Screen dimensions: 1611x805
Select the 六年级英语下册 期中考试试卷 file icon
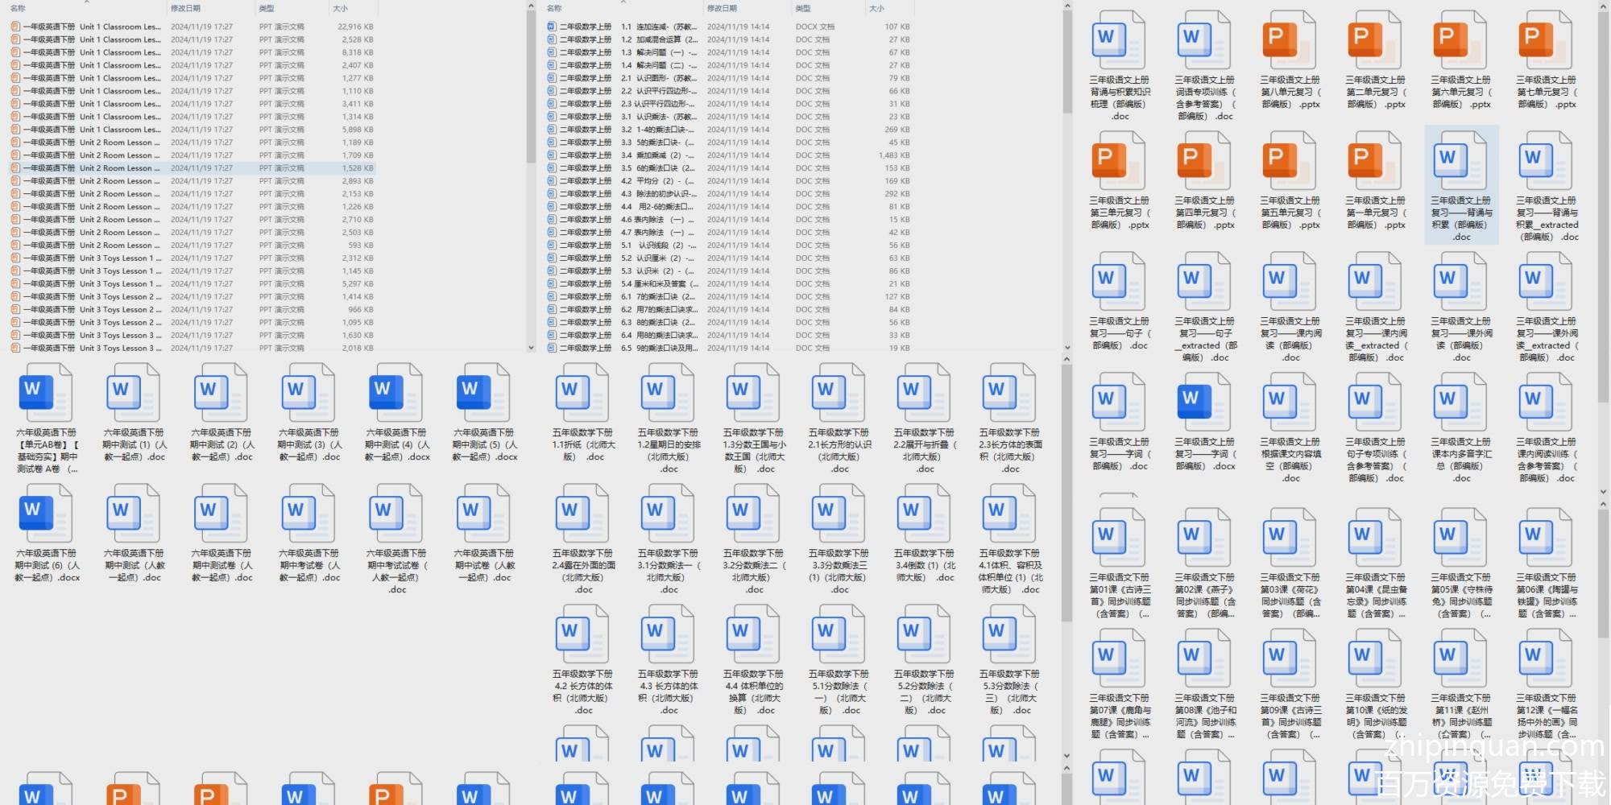coord(396,514)
